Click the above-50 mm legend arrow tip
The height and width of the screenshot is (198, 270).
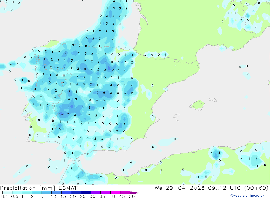[x=135, y=193]
